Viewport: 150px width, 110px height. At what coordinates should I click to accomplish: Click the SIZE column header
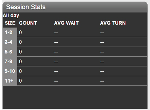pyautogui.click(x=10, y=23)
